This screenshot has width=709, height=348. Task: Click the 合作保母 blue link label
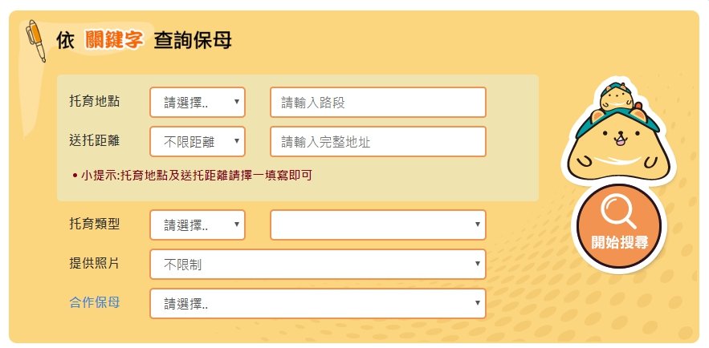[95, 302]
